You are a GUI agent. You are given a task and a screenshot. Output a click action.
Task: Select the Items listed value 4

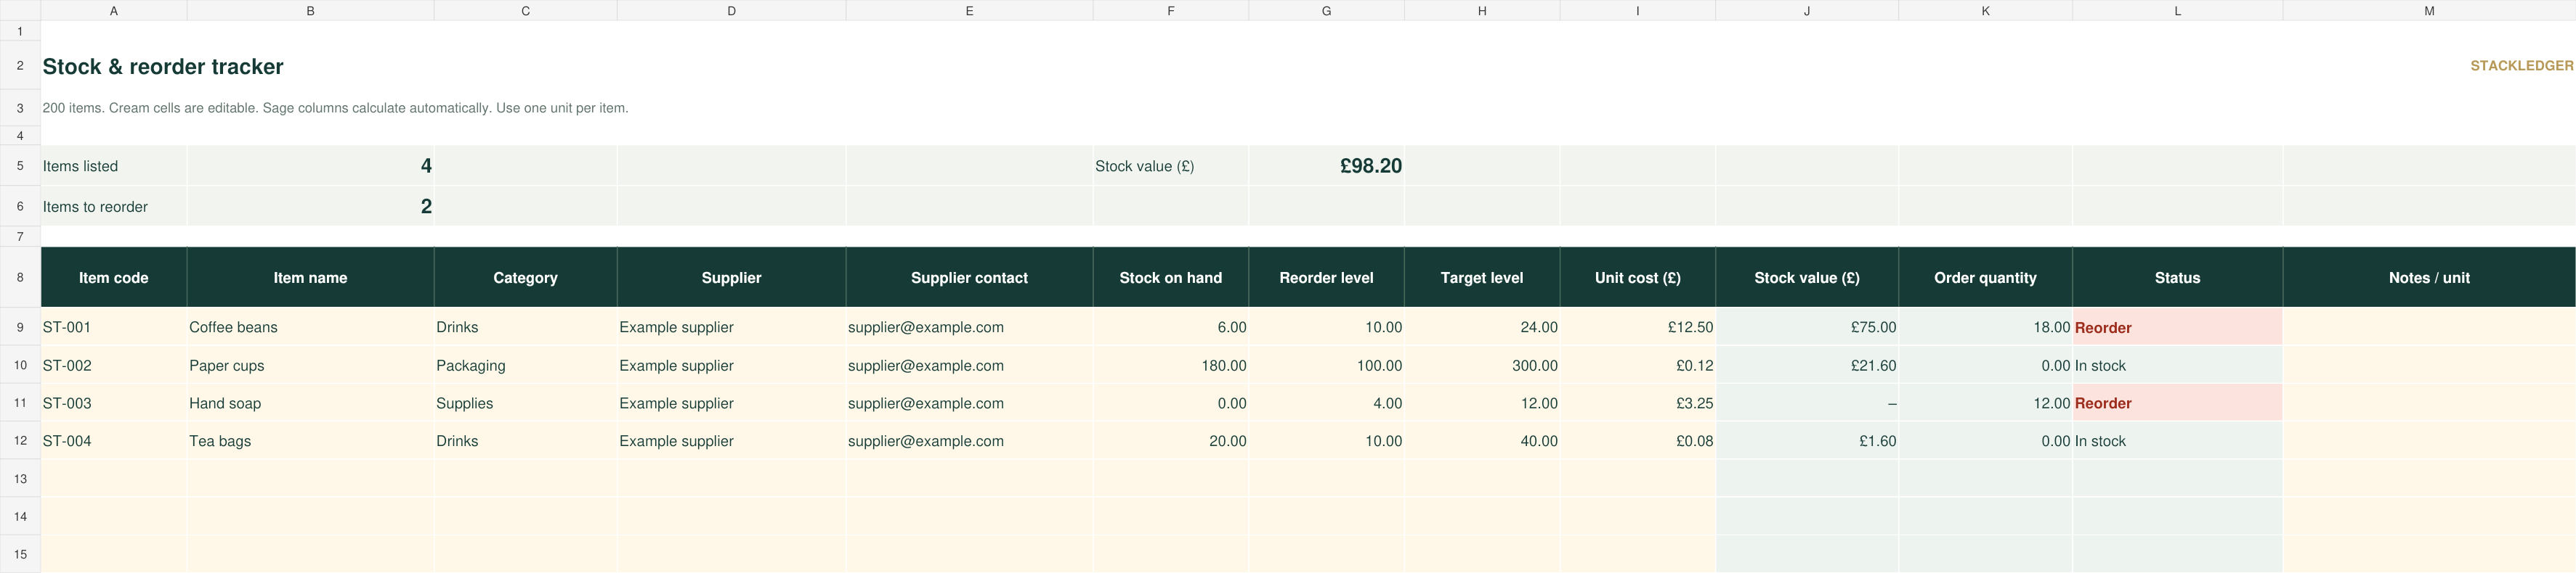pyautogui.click(x=310, y=165)
